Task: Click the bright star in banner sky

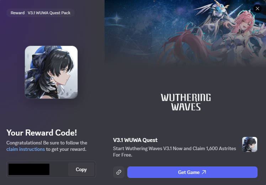Action: click(x=117, y=18)
